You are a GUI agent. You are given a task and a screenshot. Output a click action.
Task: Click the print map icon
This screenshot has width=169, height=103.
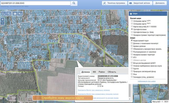tap(15, 14)
